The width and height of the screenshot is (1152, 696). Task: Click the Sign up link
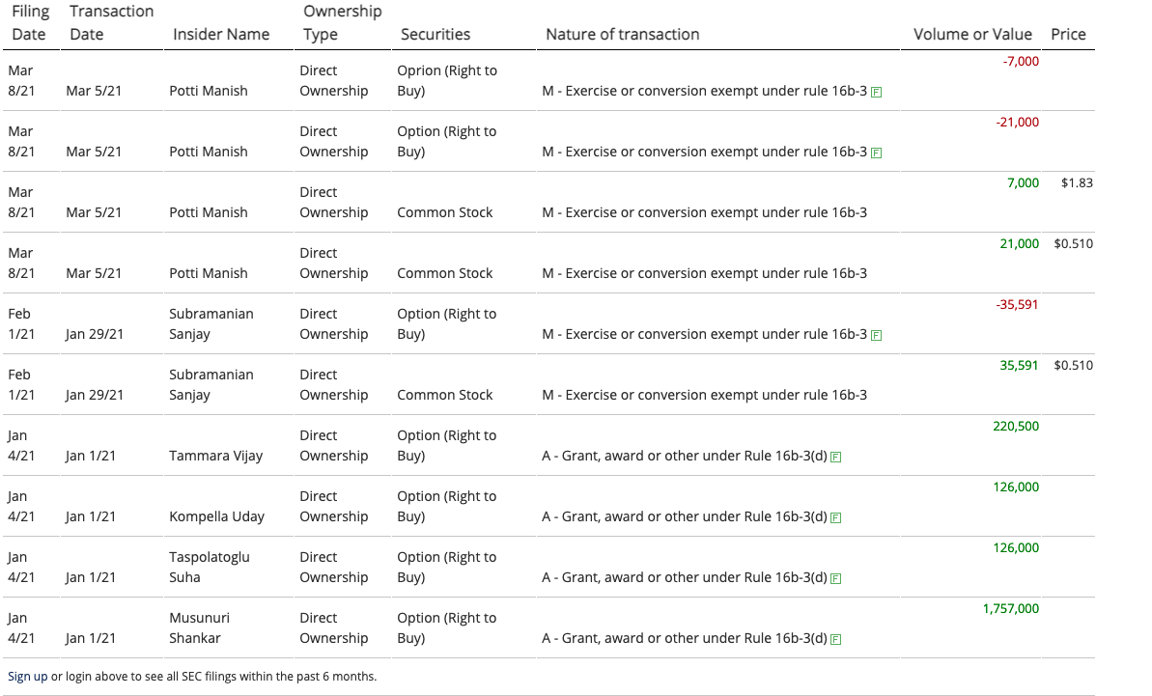(x=27, y=676)
